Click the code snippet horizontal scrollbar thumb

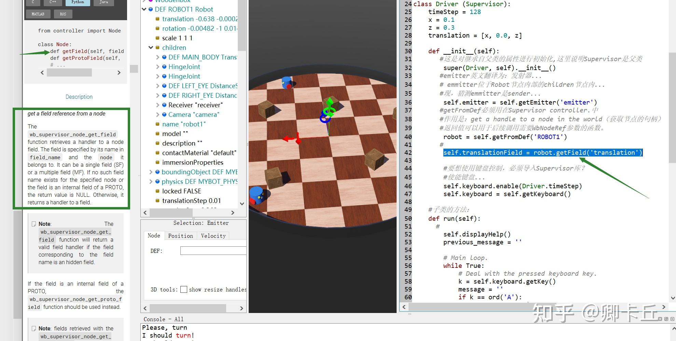point(69,72)
